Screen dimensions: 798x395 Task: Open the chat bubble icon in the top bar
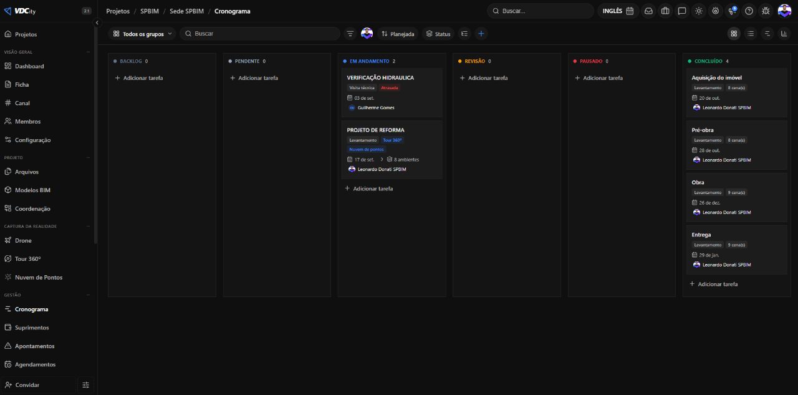pyautogui.click(x=682, y=11)
